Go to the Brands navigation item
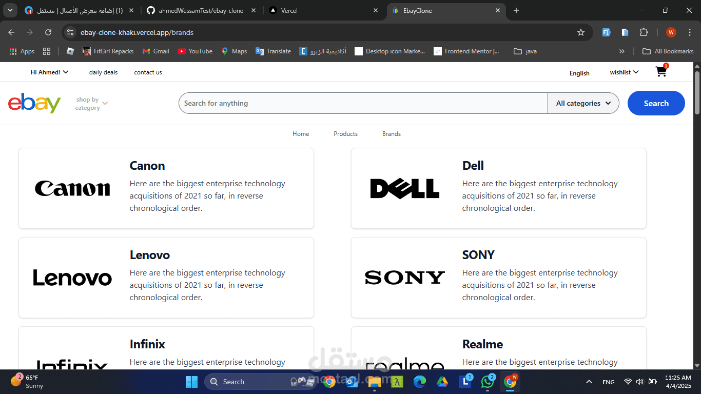The height and width of the screenshot is (394, 701). pos(392,134)
